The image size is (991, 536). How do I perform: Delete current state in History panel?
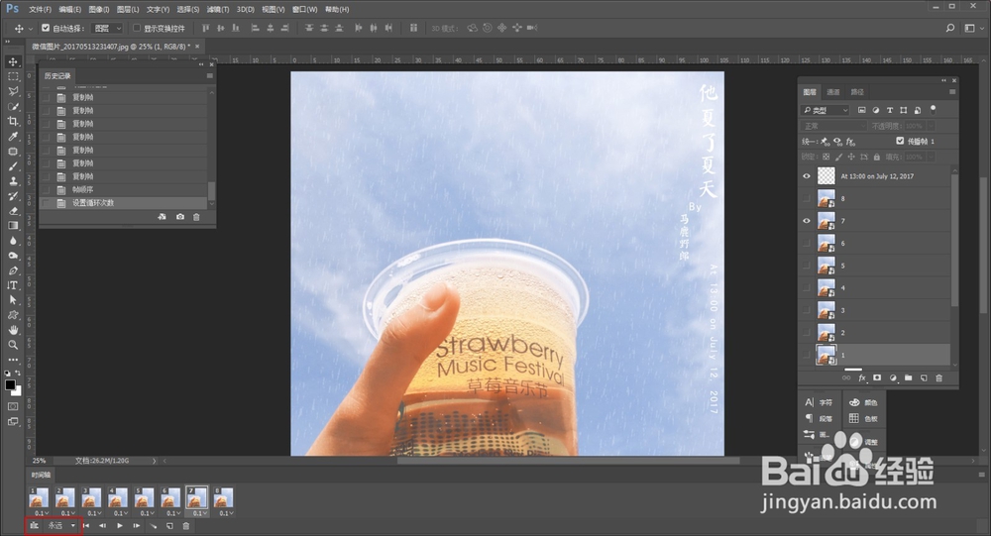tap(196, 217)
